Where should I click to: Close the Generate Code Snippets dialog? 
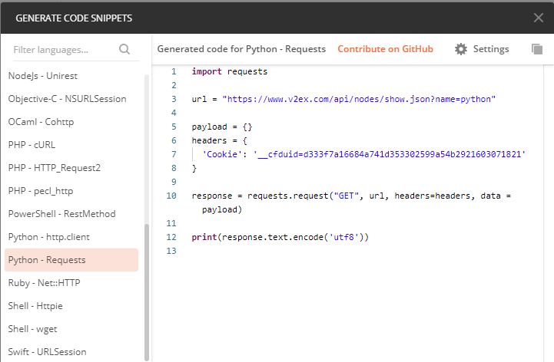(x=539, y=18)
